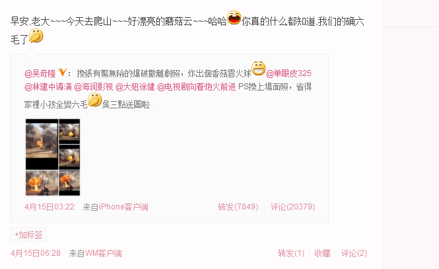
Task: Open the @大妞徐健 mention
Action: 135,87
